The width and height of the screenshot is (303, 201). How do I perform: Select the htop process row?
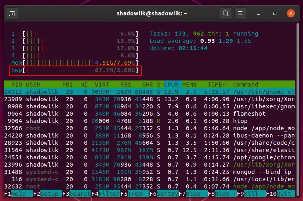point(149,121)
